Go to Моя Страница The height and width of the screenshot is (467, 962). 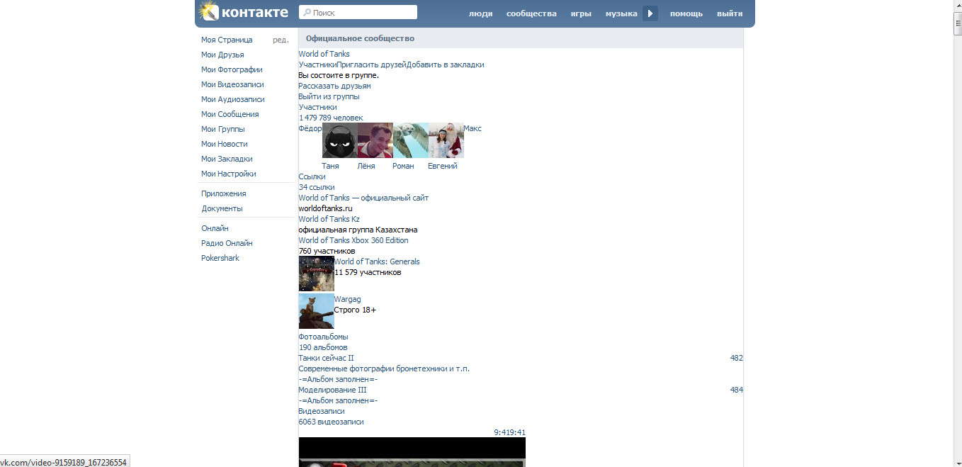pyautogui.click(x=227, y=40)
